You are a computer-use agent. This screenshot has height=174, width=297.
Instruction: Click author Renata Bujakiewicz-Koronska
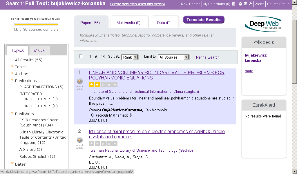[x=115, y=110]
